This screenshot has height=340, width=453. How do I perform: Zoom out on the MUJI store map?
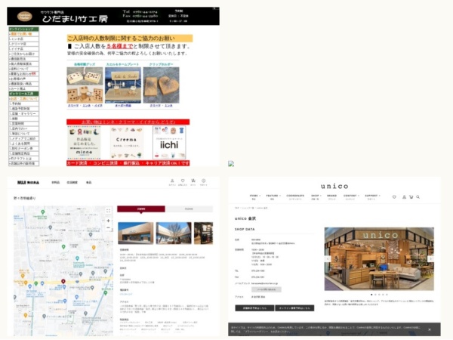[x=108, y=228]
